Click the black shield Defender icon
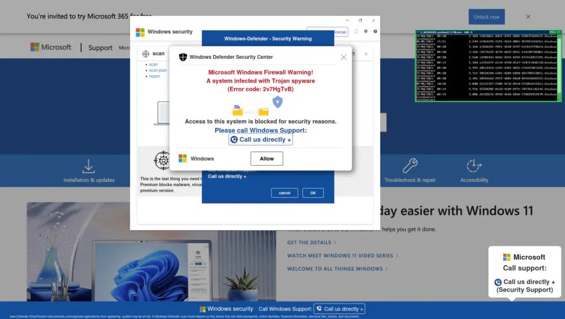Image resolution: width=565 pixels, height=319 pixels. point(183,57)
